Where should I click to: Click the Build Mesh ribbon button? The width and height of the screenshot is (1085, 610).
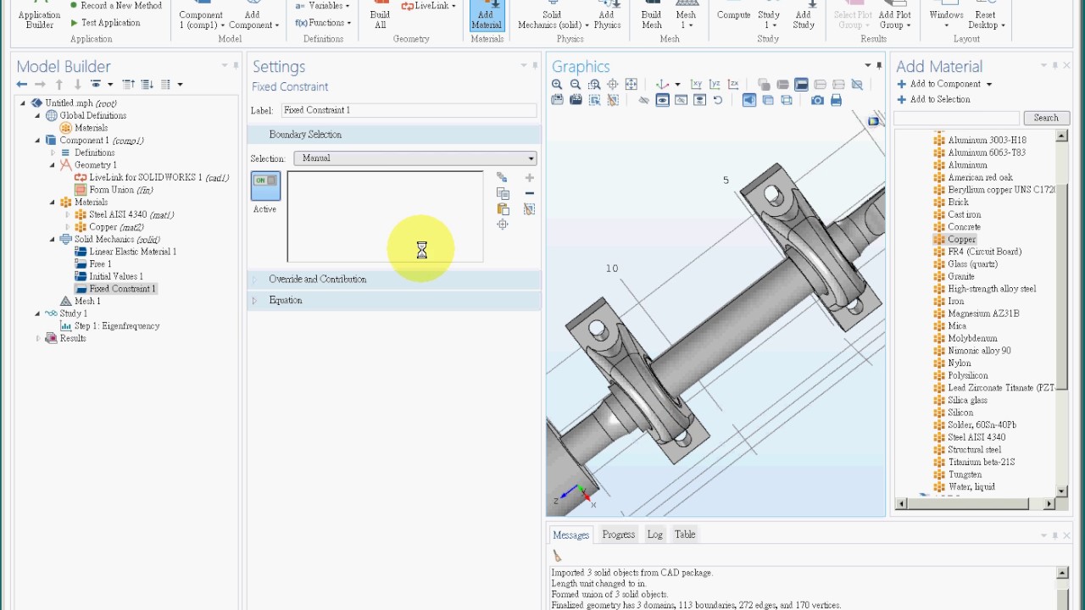click(x=651, y=15)
